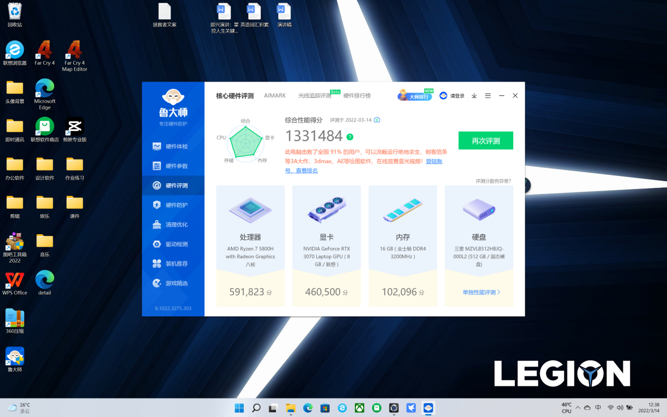Select the 回收站 recycle bin icon
The width and height of the screenshot is (667, 417).
15,15
